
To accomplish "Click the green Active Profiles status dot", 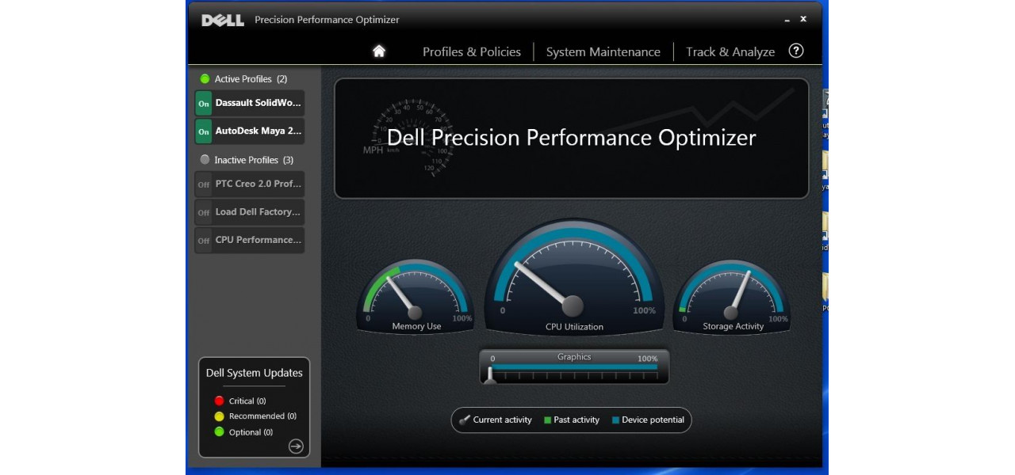I will pos(205,78).
